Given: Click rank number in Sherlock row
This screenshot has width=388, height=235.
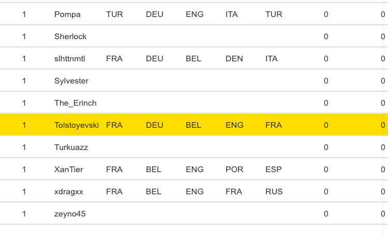Looking at the screenshot, I should coord(24,37).
